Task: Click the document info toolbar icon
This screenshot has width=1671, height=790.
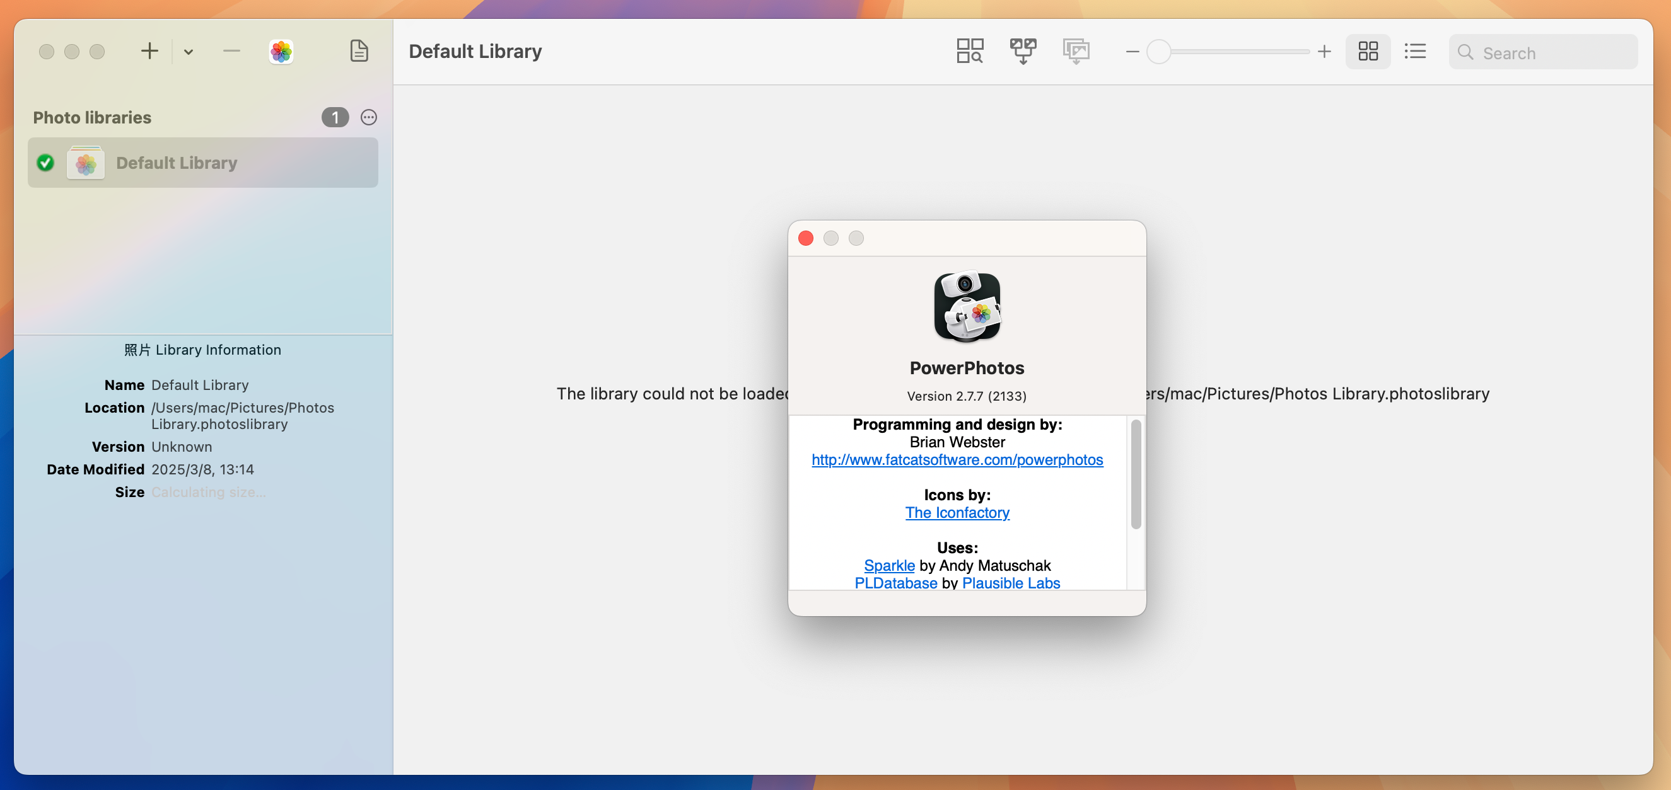Action: coord(359,50)
